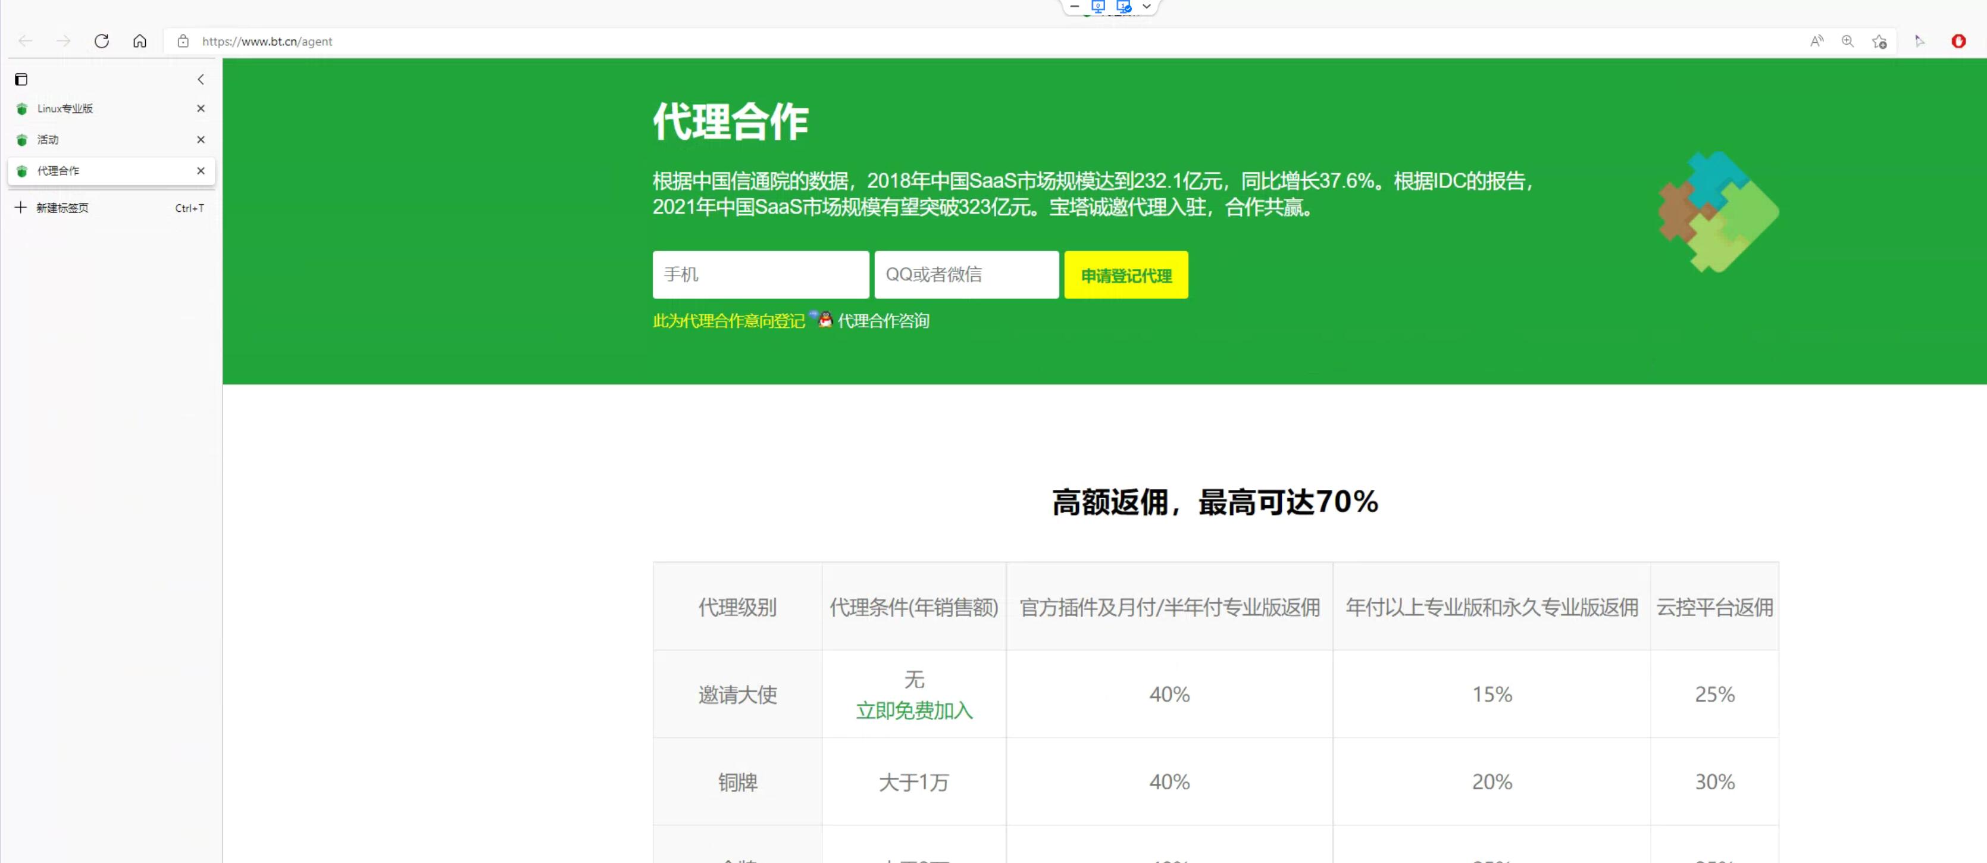
Task: Close the 活动 tab
Action: [201, 140]
